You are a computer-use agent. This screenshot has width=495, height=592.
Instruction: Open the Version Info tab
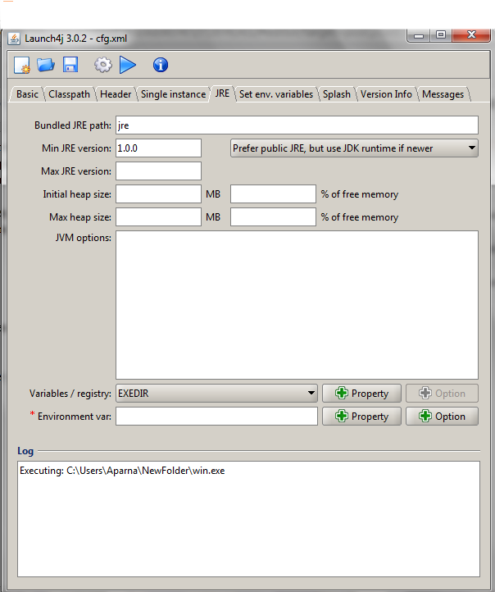click(x=386, y=94)
